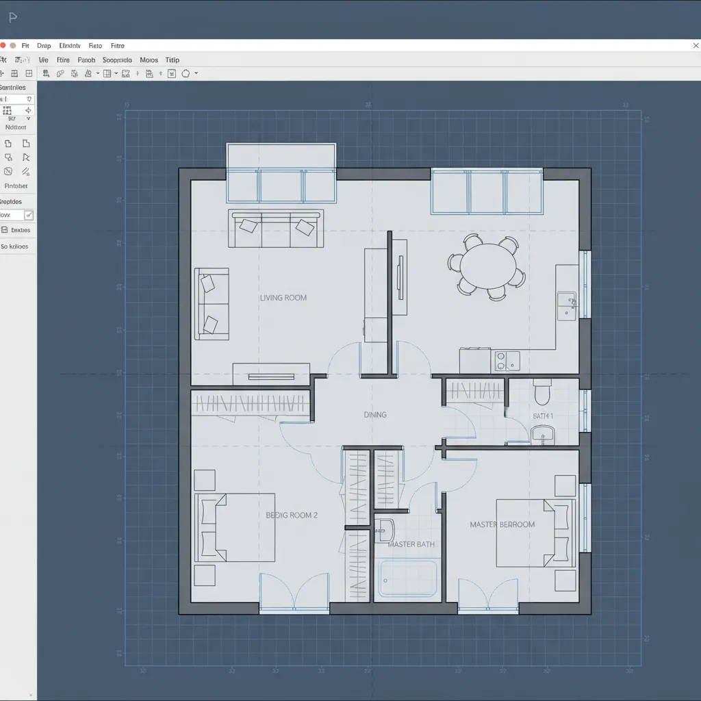Open the "Fit" menu in title bar

[25, 46]
